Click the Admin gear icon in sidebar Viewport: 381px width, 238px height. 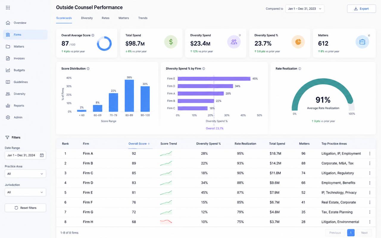[8, 118]
